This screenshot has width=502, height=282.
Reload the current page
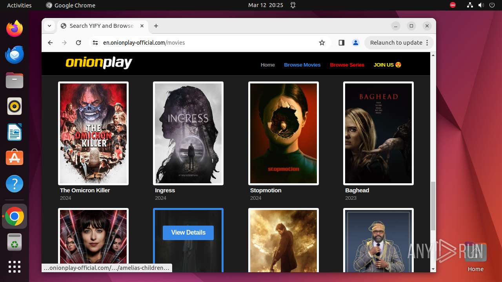[78, 43]
